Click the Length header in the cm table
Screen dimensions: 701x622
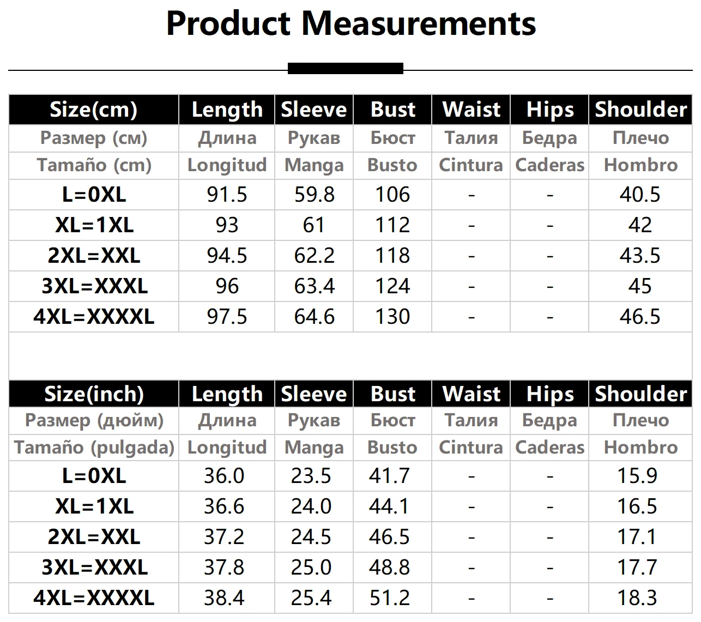click(x=227, y=110)
